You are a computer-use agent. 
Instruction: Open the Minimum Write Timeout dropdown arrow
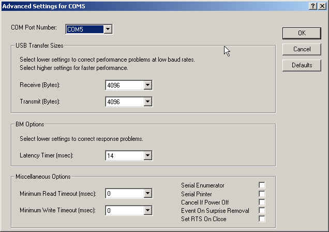click(148, 210)
